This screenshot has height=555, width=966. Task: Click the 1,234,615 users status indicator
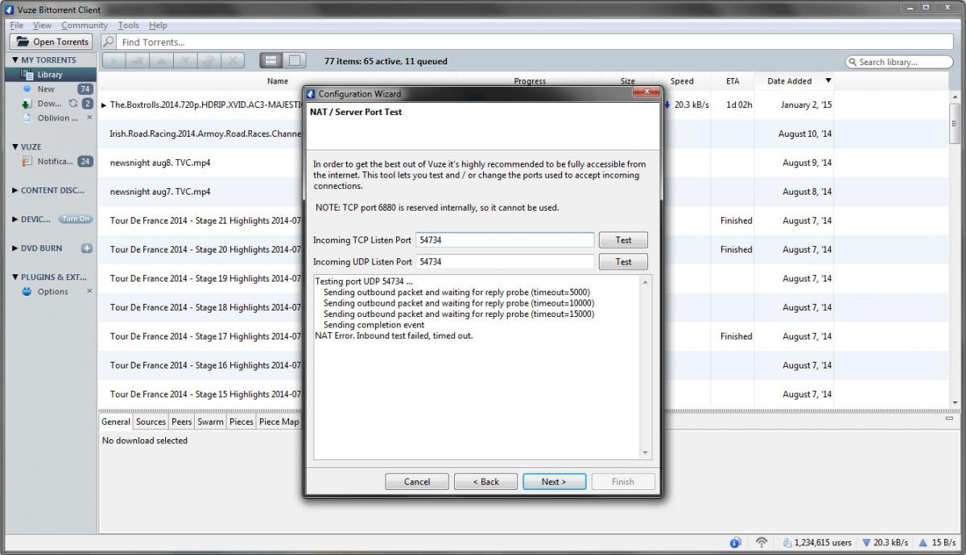[x=817, y=543]
